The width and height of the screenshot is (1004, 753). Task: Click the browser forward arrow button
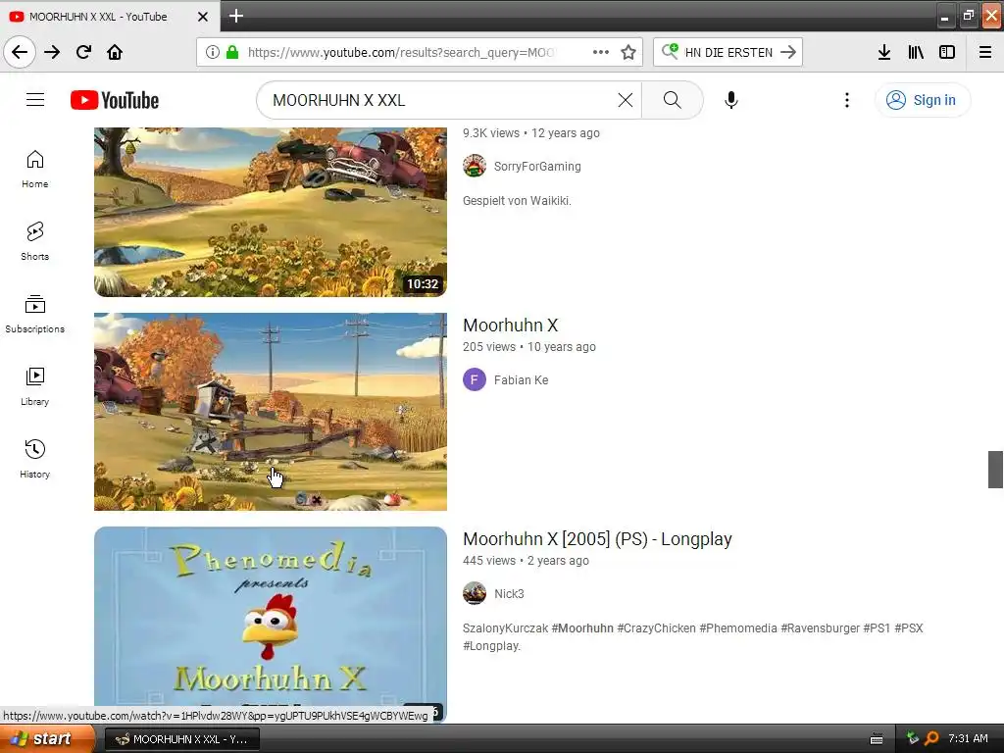tap(52, 52)
